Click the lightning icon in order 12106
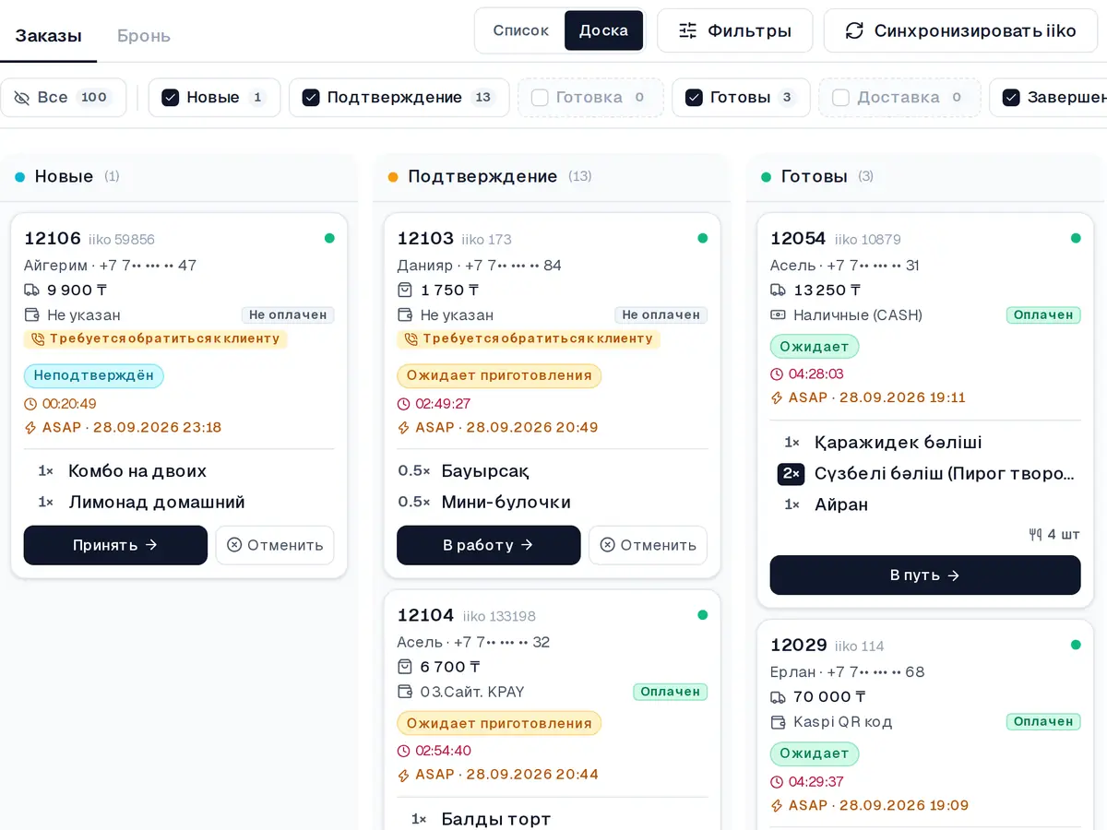The image size is (1107, 830). (x=30, y=428)
